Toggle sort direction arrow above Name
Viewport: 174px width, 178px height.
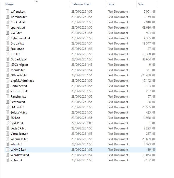37,2
